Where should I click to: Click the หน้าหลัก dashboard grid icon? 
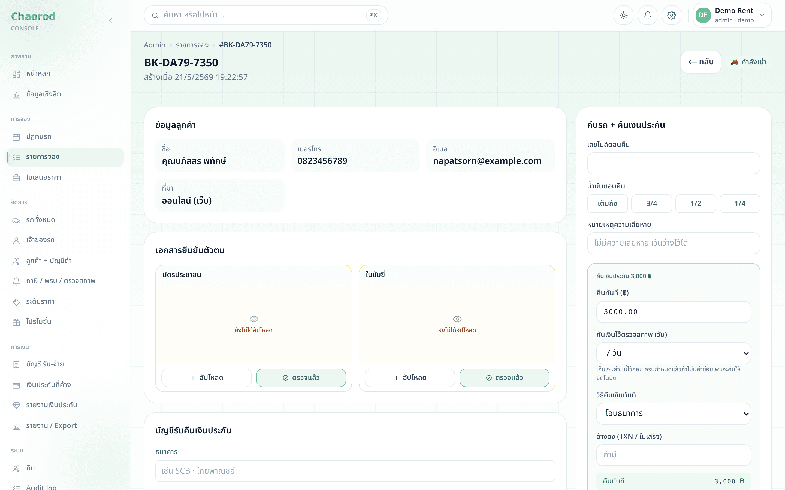16,74
